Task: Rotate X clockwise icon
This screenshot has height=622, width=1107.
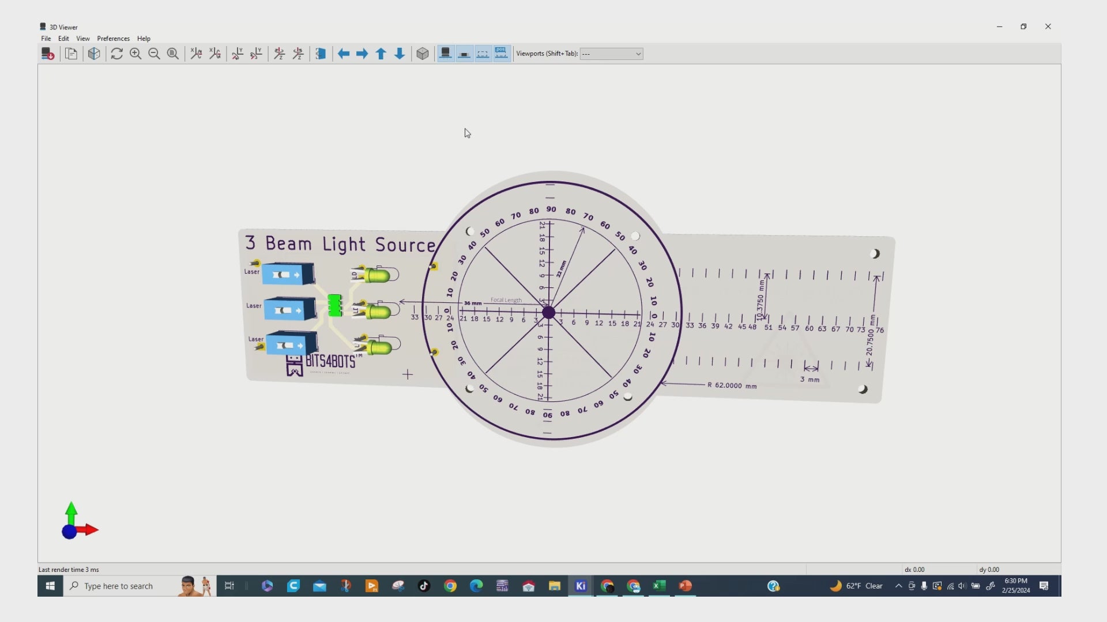Action: coord(196,54)
